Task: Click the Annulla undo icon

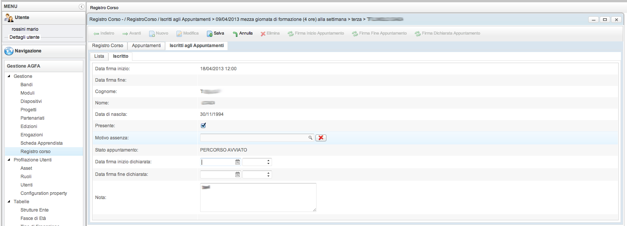Action: pyautogui.click(x=235, y=34)
